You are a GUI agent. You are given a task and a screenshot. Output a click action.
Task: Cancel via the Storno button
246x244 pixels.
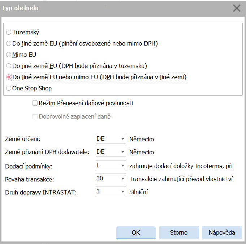point(179,232)
